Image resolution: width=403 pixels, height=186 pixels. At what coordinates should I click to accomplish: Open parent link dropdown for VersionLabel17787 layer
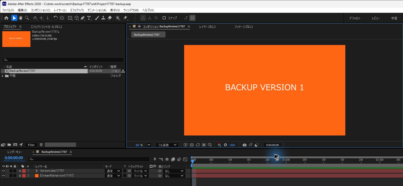pyautogui.click(x=174, y=171)
